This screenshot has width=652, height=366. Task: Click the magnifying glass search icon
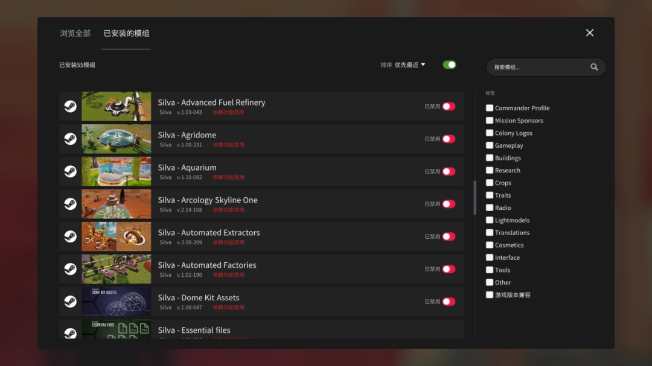(594, 67)
